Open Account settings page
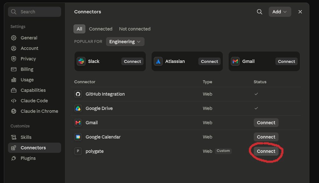319x183 pixels. click(x=34, y=48)
